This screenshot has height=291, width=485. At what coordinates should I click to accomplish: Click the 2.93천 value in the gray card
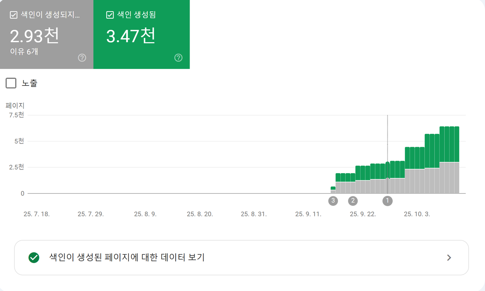35,36
